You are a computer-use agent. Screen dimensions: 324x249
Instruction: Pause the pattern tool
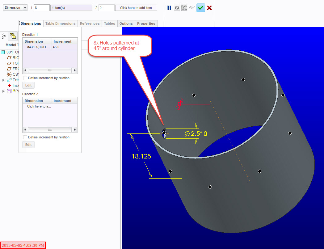click(x=169, y=8)
